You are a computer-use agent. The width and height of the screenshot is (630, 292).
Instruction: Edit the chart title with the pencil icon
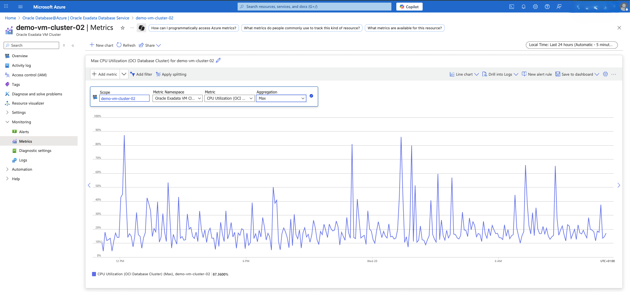pos(219,61)
